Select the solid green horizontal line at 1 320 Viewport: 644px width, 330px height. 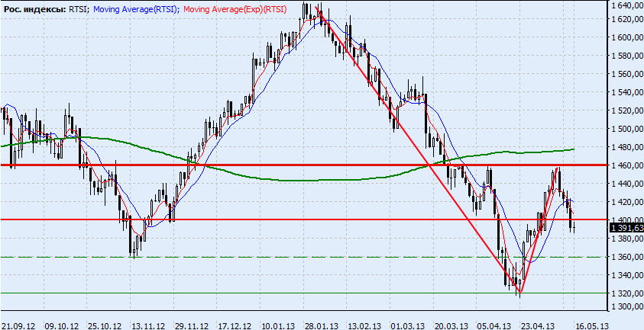coord(304,293)
